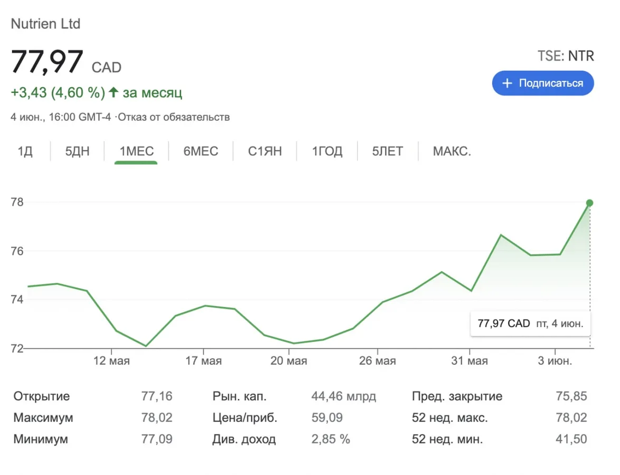This screenshot has height=475, width=620.
Task: Click the 20 мая date label on axis
Action: (x=289, y=361)
